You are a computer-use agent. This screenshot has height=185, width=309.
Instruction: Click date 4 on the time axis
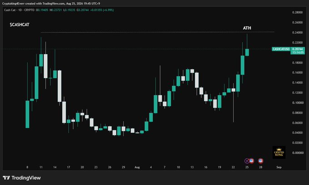(151, 167)
